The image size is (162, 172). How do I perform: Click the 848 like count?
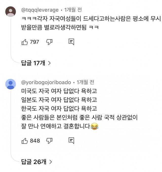(x=35, y=141)
